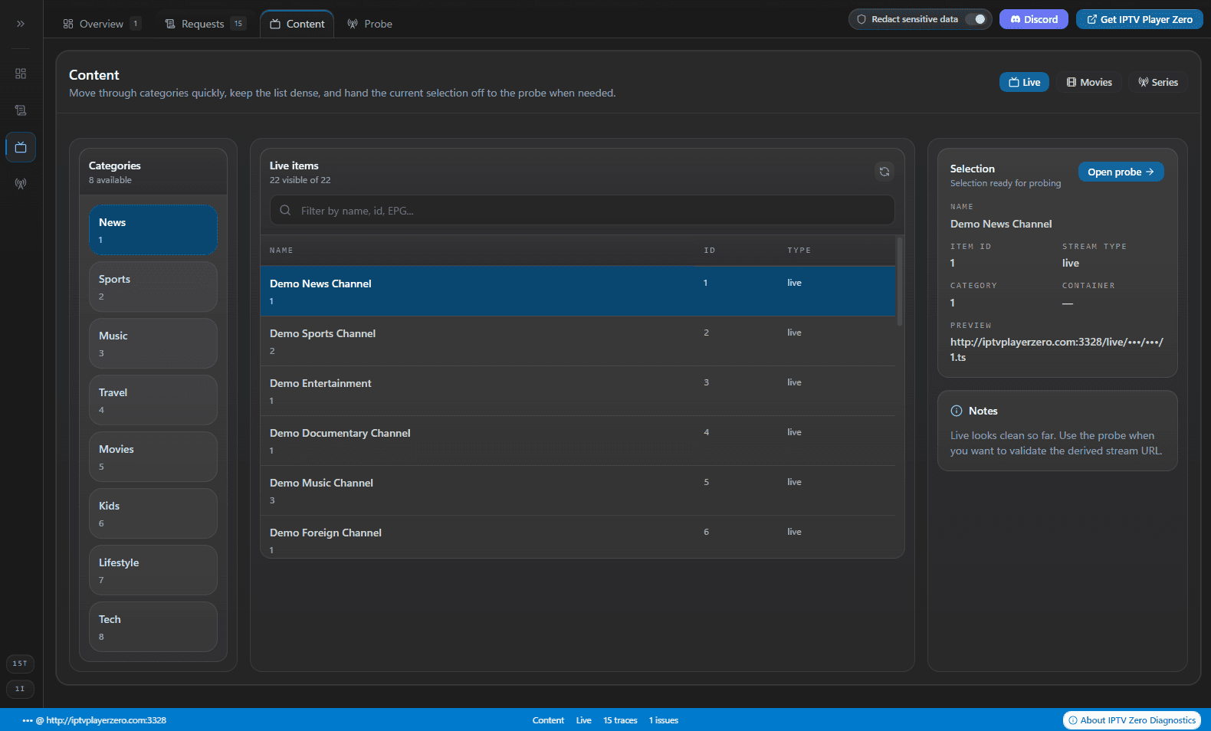Click the 15T badge in sidebar
This screenshot has width=1211, height=731.
coord(20,664)
